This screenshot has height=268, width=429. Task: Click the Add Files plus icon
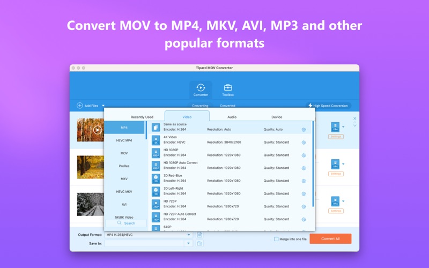[79, 106]
